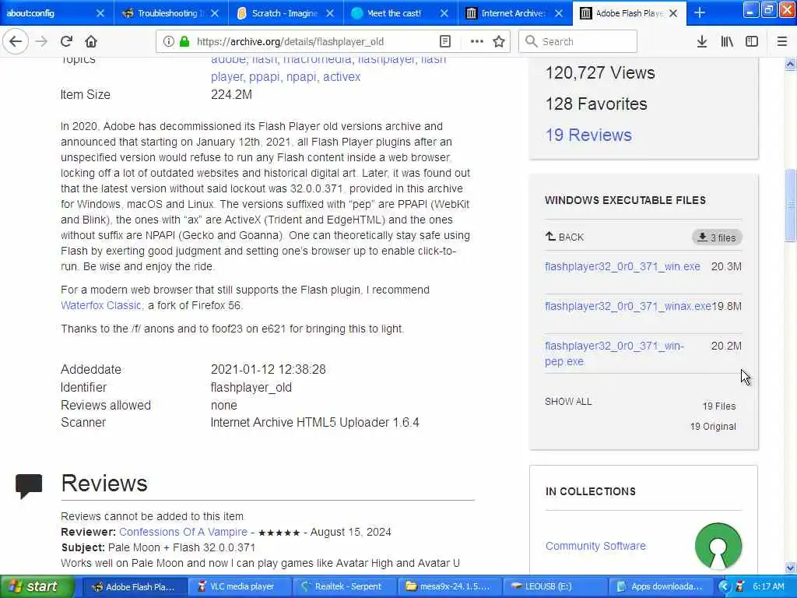The height and width of the screenshot is (598, 797).
Task: Close the about:config tab
Action: coord(100,13)
